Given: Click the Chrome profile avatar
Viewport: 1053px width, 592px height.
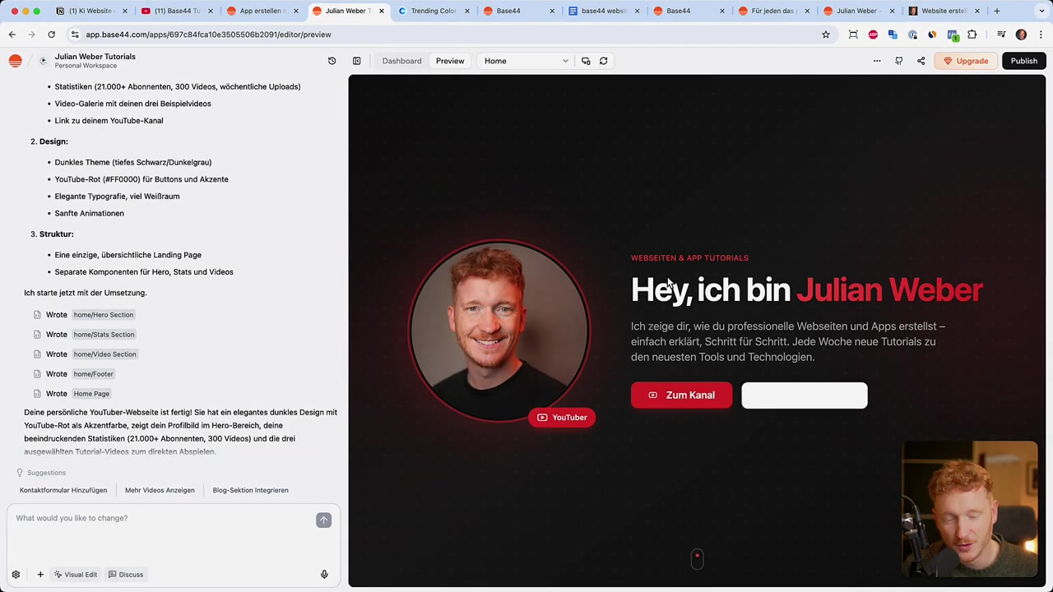Looking at the screenshot, I should pos(1021,35).
